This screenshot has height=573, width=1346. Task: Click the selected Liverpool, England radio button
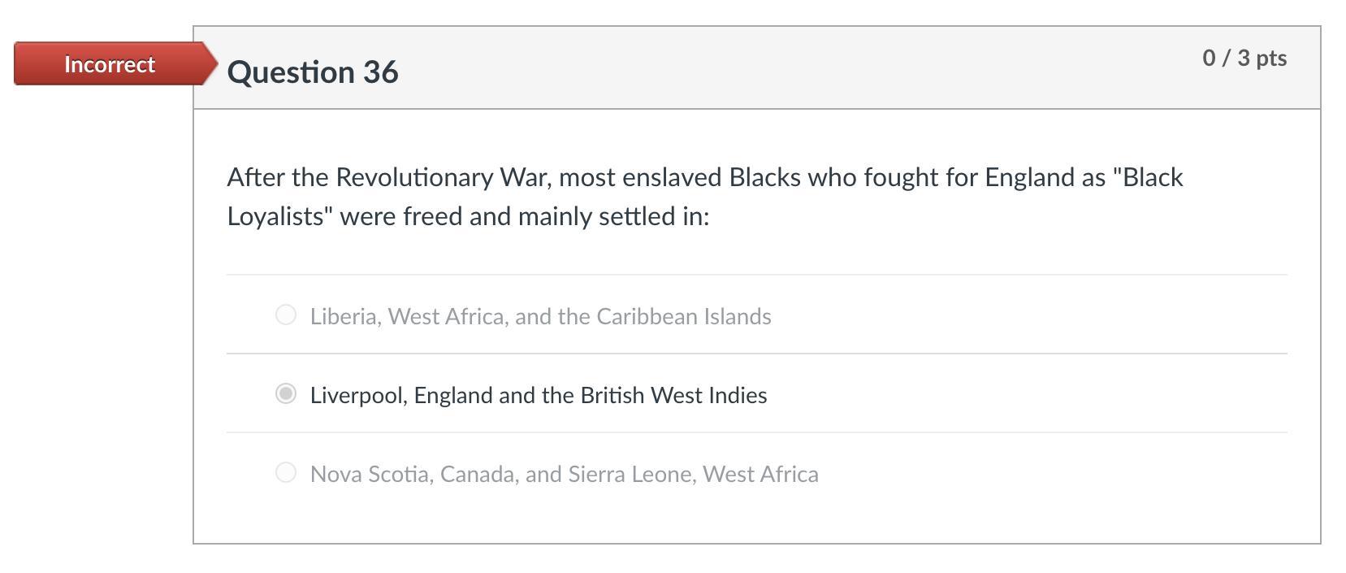point(286,394)
